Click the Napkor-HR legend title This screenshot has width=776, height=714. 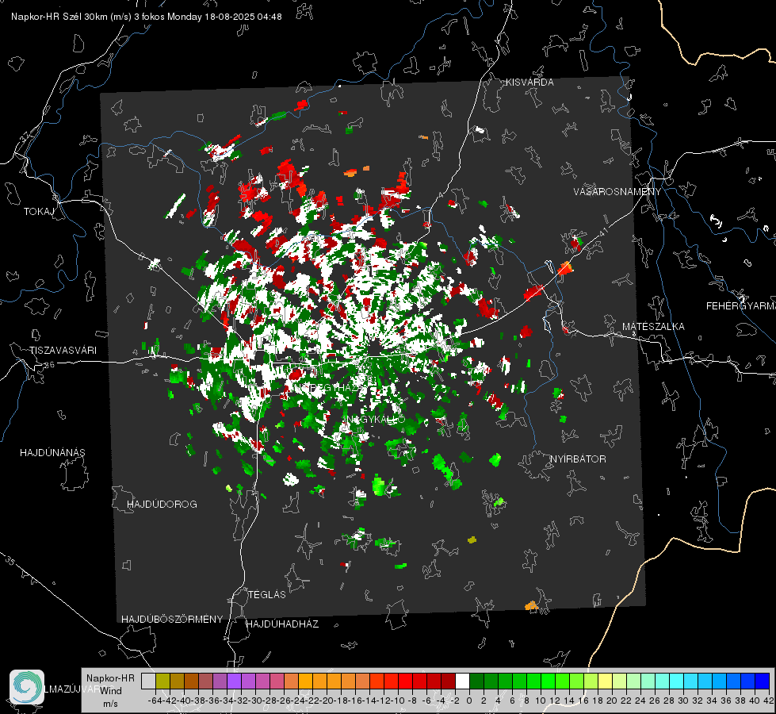110,678
